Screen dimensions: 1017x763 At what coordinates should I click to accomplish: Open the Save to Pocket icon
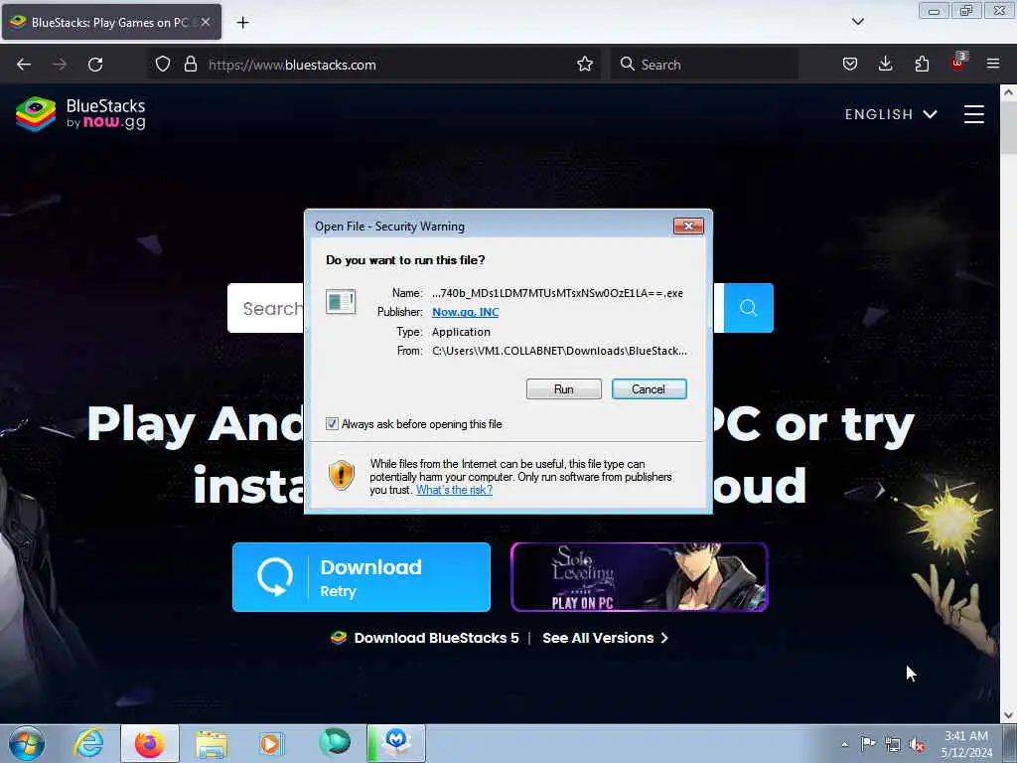pos(850,65)
